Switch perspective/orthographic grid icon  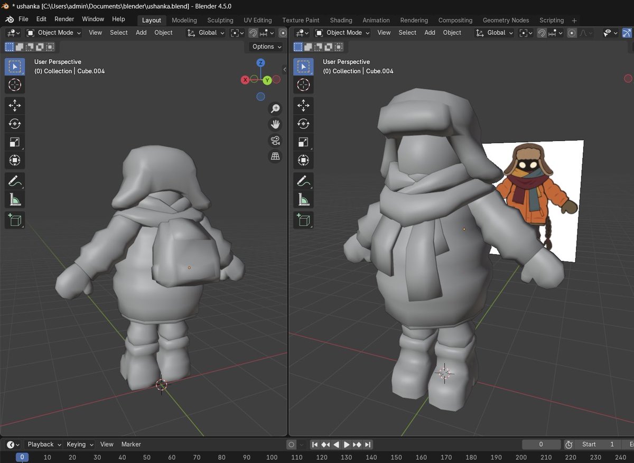coord(275,156)
